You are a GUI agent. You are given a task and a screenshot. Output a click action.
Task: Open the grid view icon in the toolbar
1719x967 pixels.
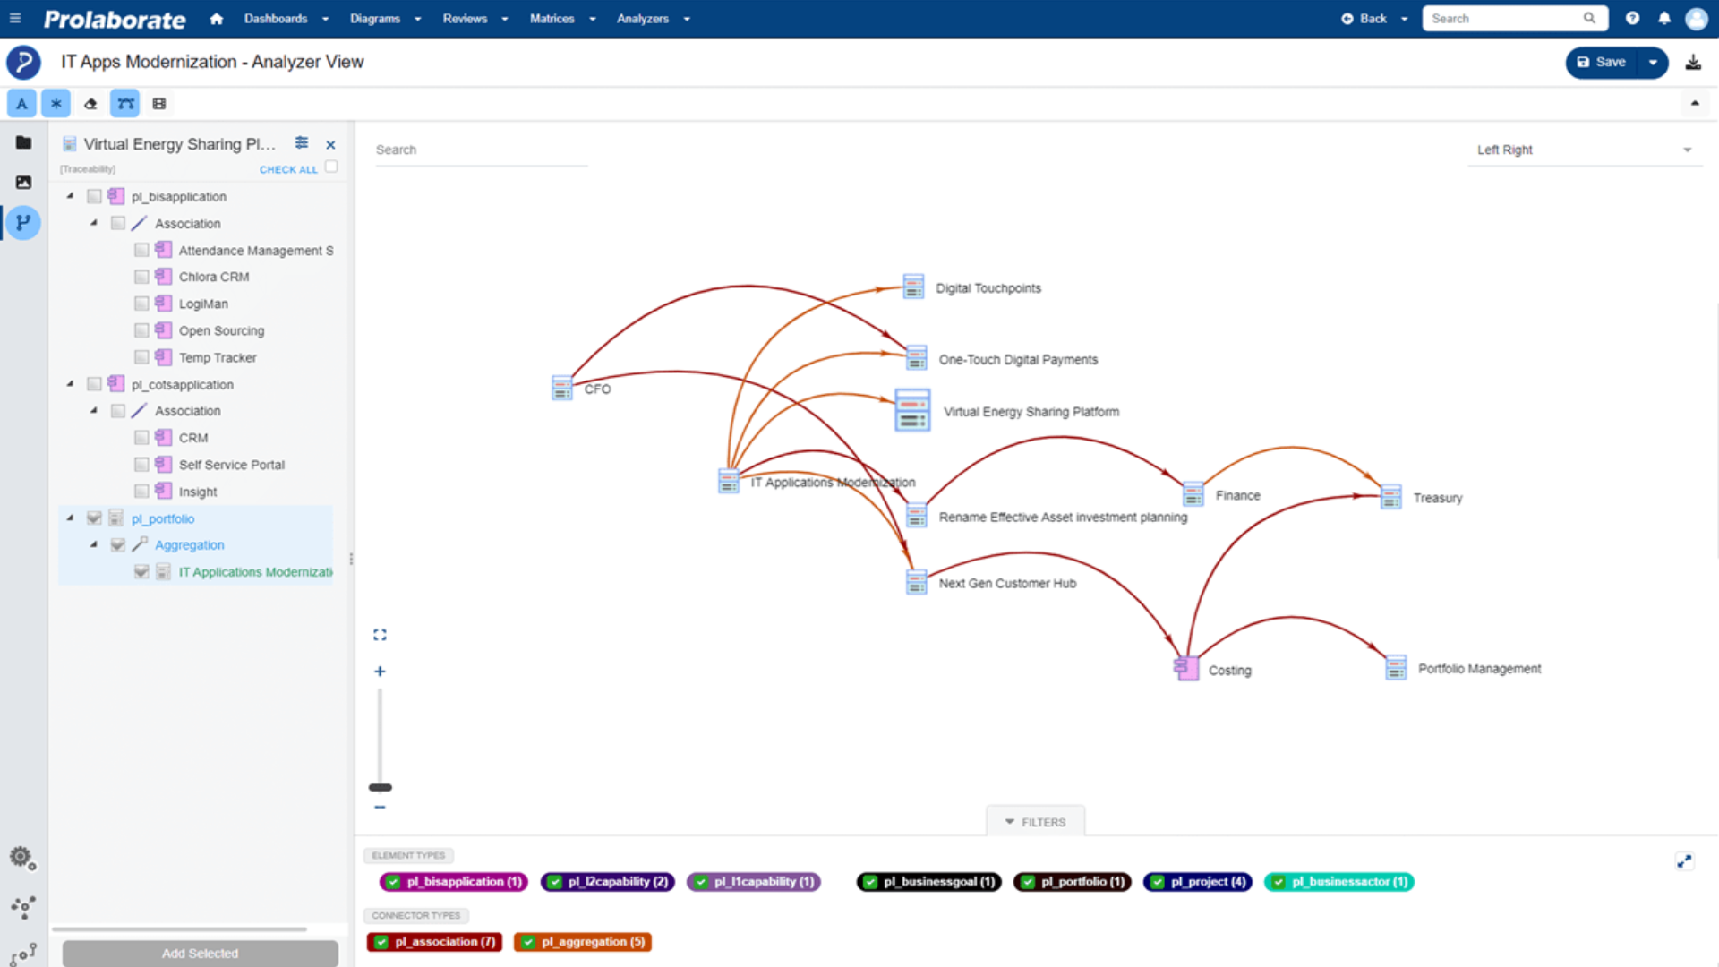click(x=158, y=103)
